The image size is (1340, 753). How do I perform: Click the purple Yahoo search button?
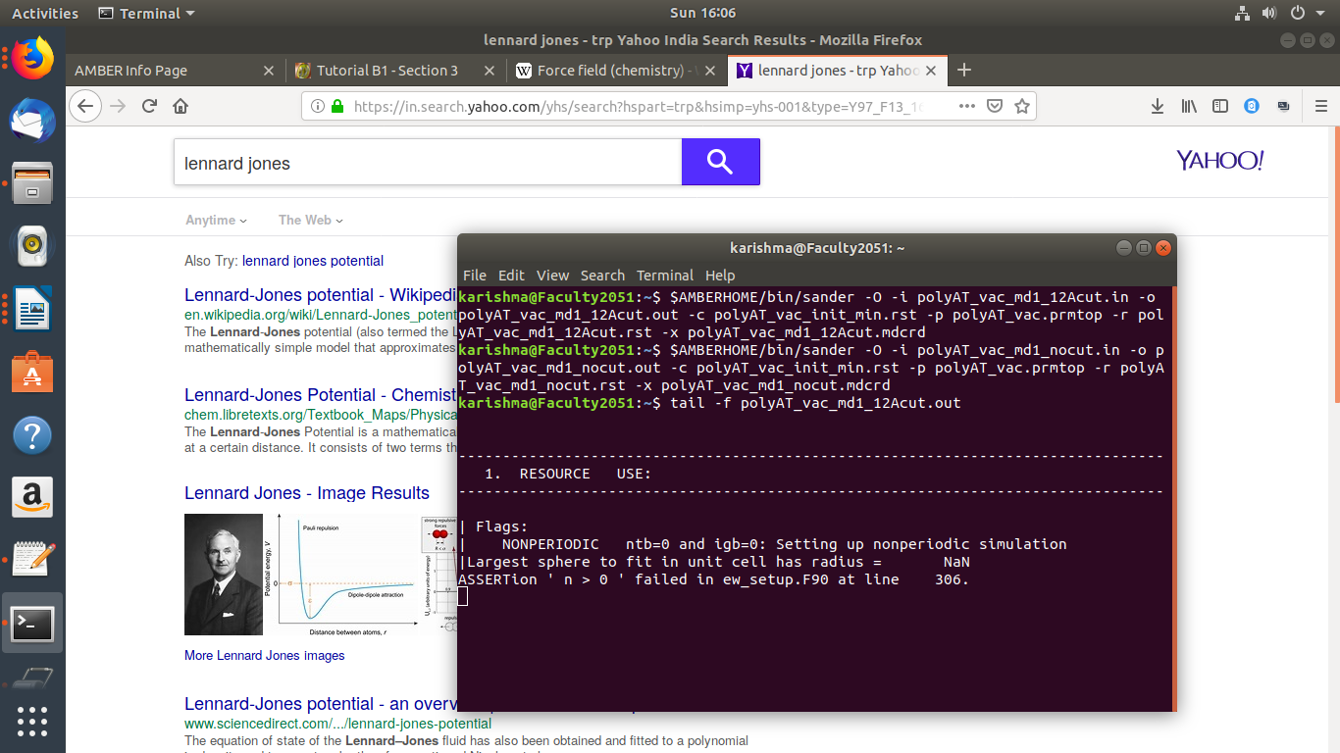[720, 162]
